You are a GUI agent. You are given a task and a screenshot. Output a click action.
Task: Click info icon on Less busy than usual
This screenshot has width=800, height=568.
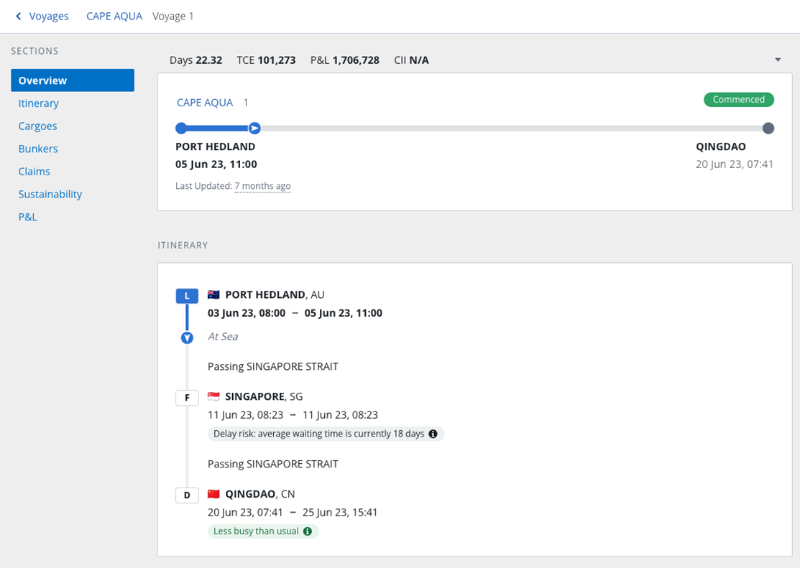click(x=308, y=531)
